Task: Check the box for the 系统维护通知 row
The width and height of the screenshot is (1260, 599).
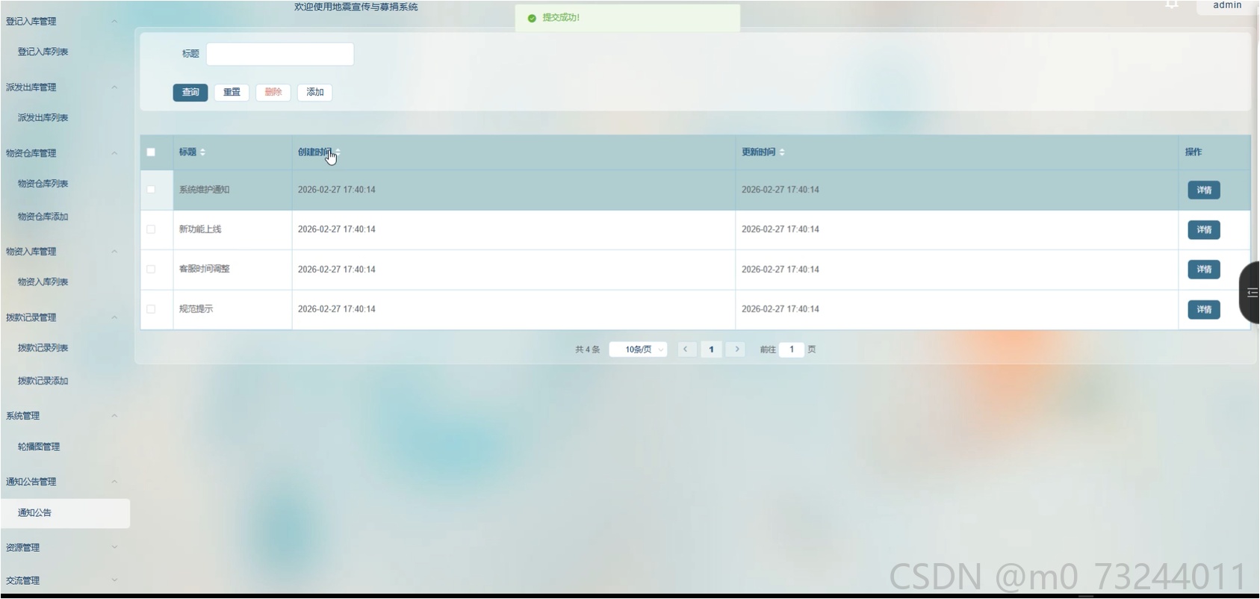Action: point(151,190)
